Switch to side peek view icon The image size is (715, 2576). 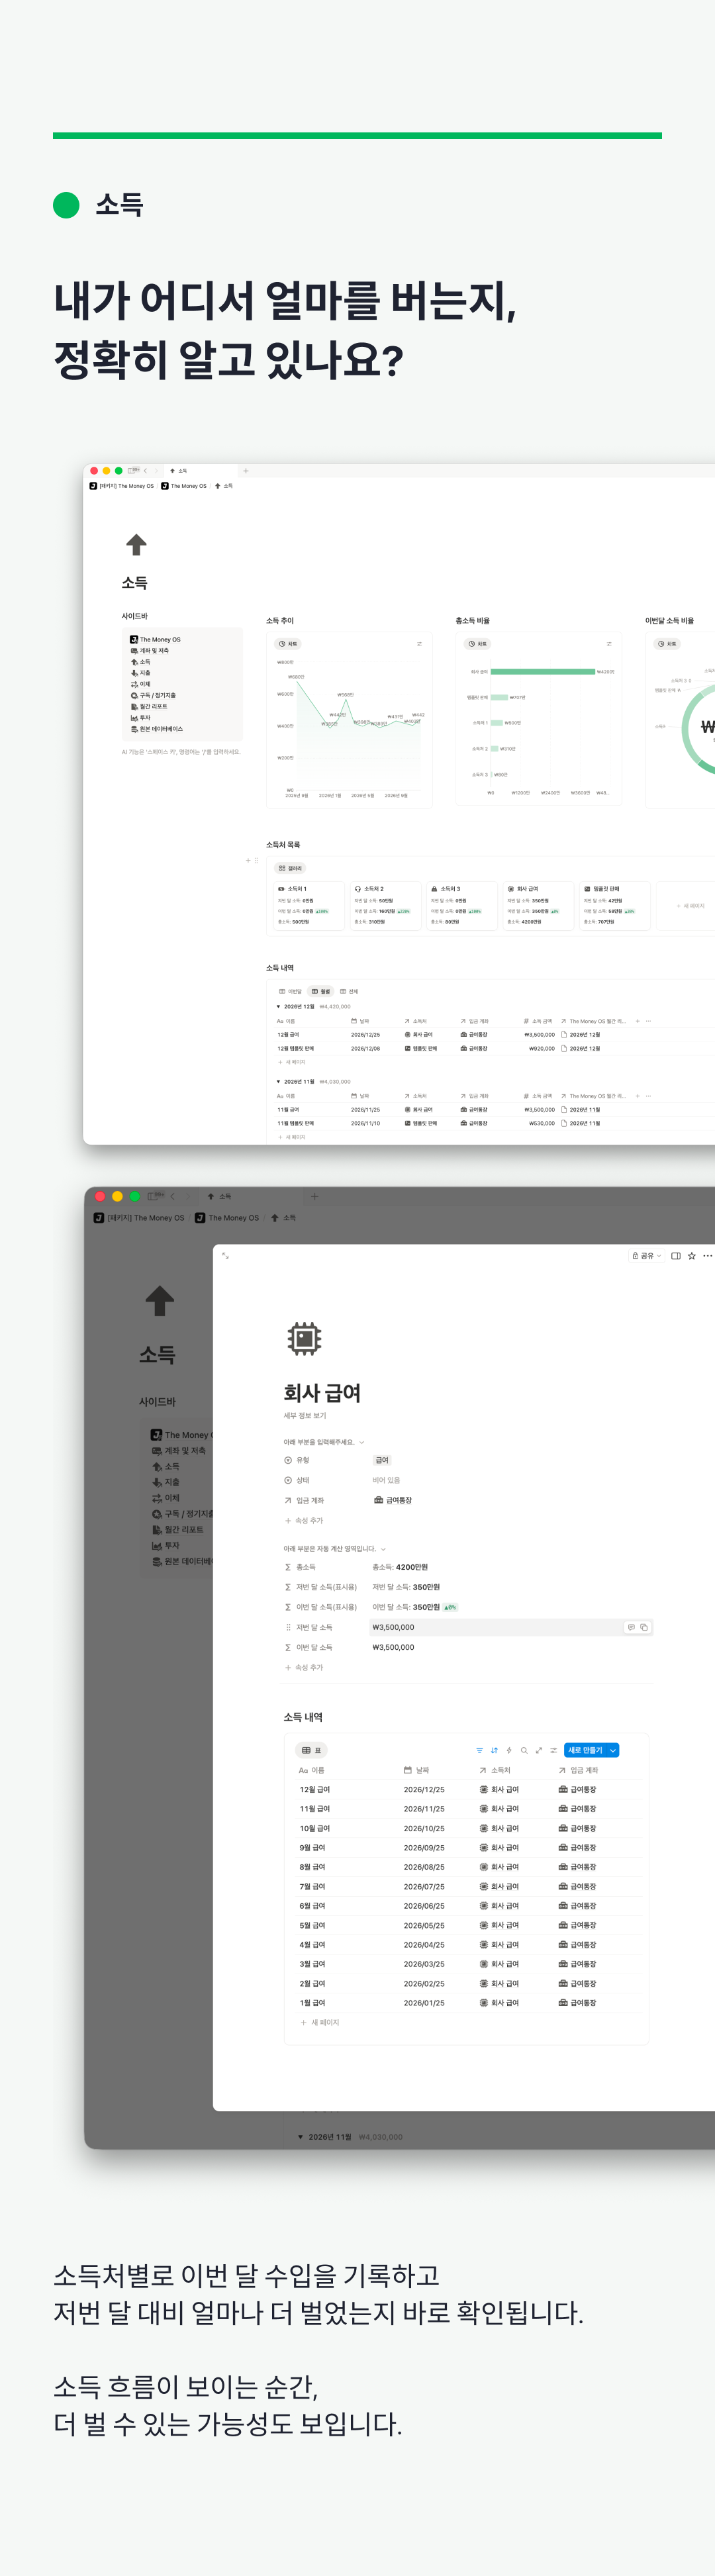[676, 1256]
